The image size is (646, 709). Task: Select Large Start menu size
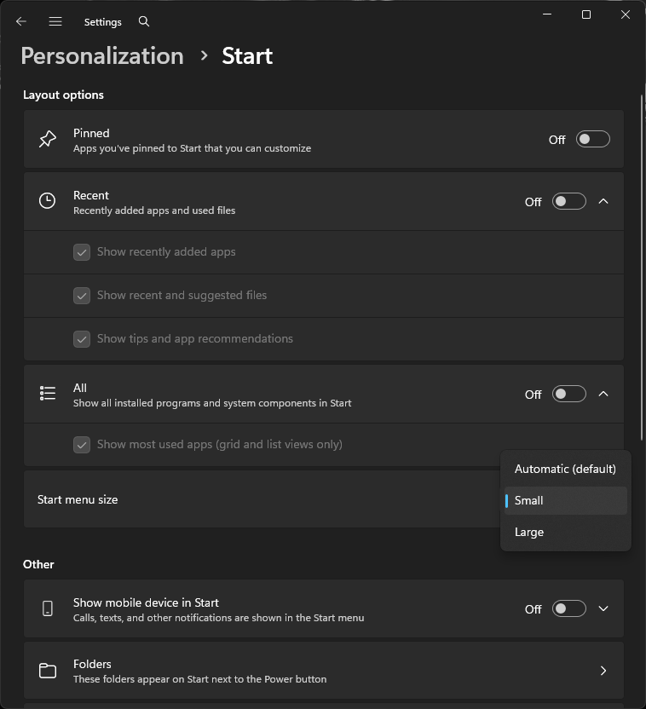tap(566, 533)
